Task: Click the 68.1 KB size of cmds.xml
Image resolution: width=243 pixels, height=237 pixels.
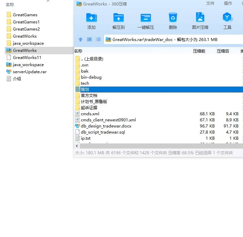Action: (x=207, y=114)
